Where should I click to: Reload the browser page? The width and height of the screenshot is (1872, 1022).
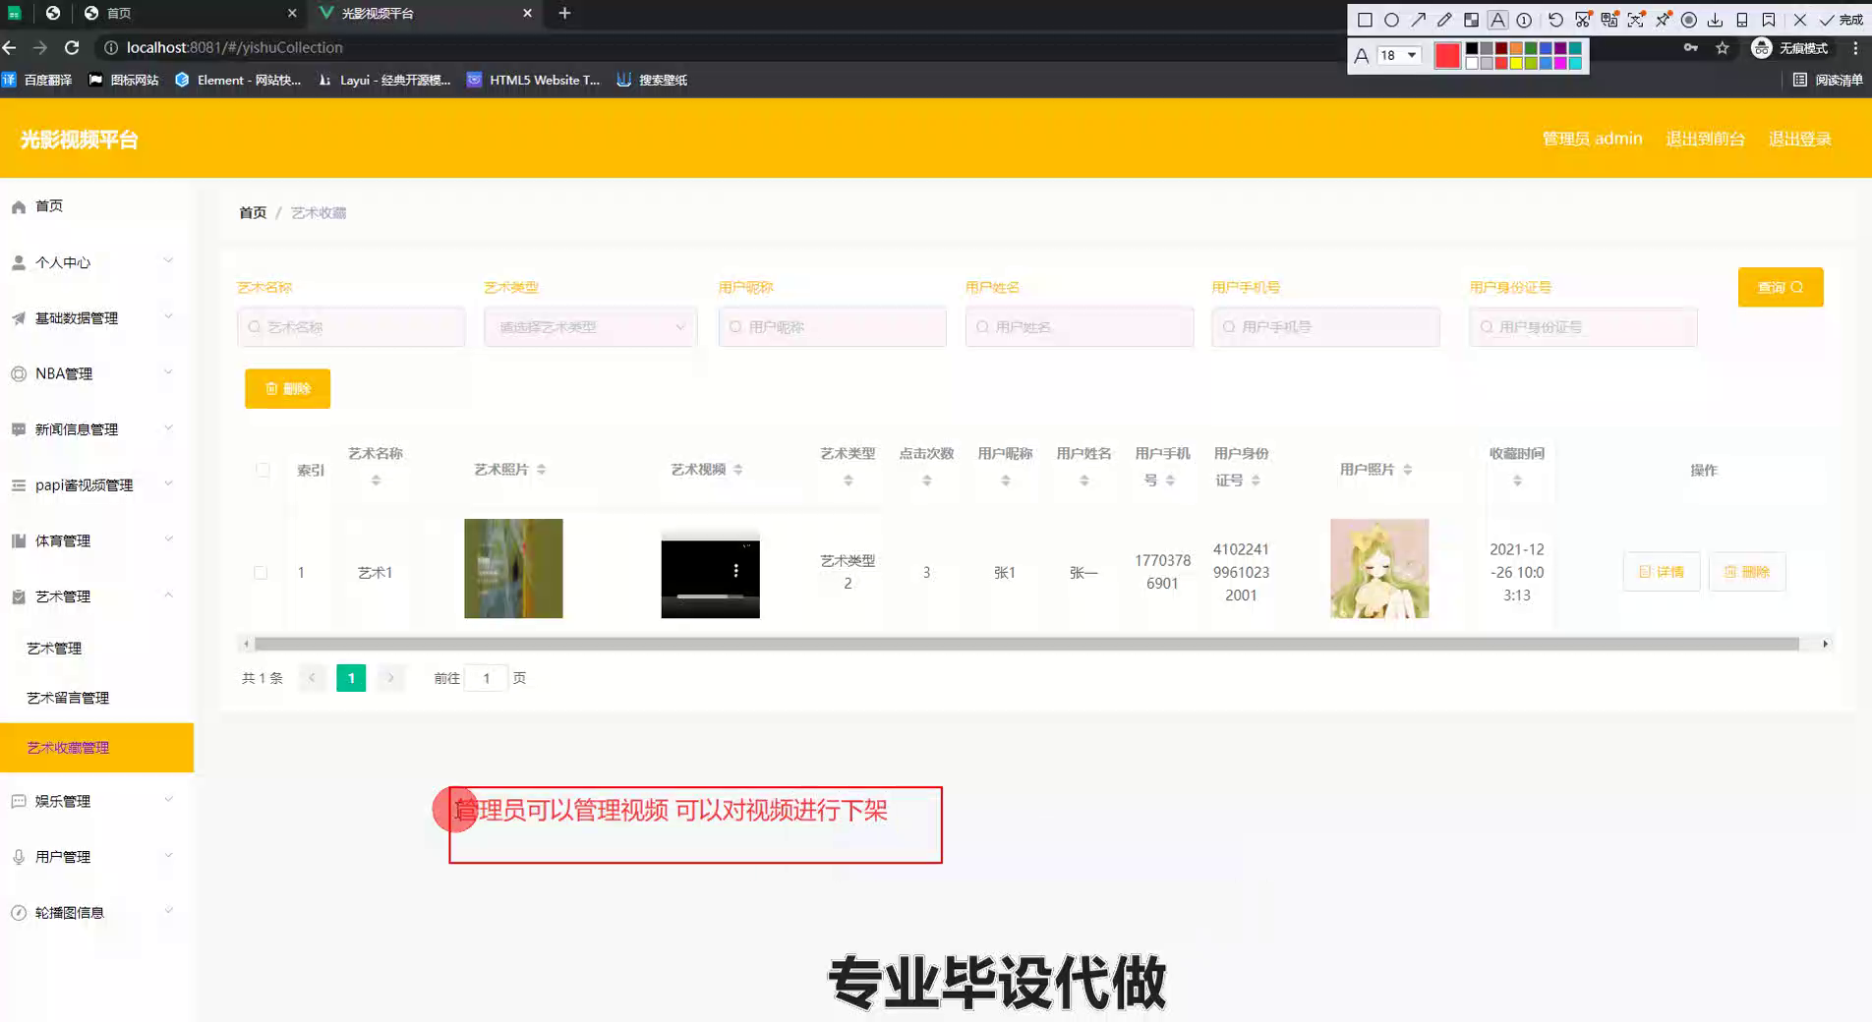[72, 47]
